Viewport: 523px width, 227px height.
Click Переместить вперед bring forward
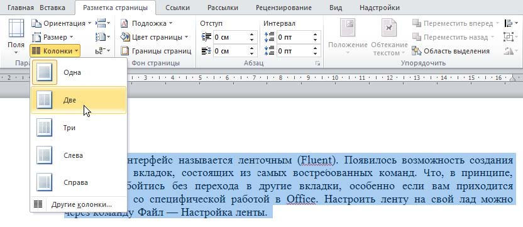pos(456,23)
